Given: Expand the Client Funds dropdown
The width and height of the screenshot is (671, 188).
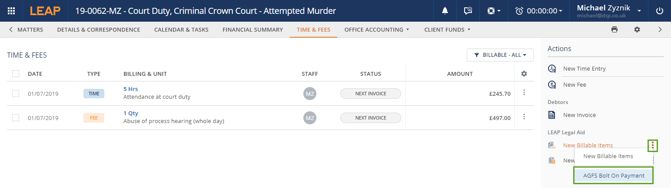Looking at the screenshot, I should point(447,29).
